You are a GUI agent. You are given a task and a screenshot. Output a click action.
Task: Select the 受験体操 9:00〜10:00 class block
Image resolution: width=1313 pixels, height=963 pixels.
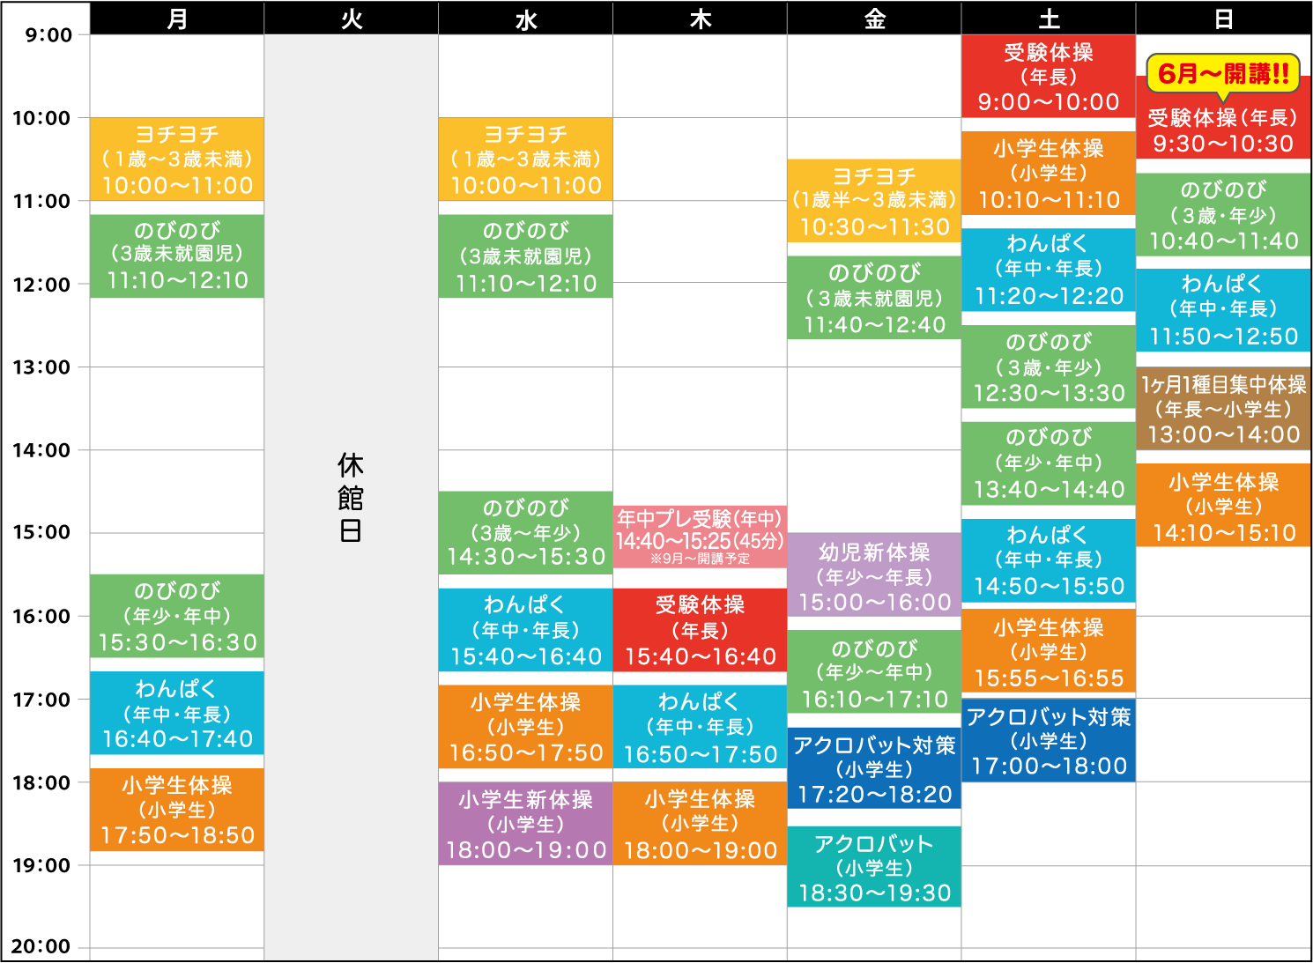pos(1050,77)
